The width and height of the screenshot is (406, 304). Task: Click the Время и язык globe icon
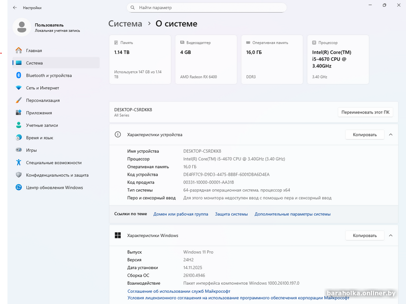19,138
